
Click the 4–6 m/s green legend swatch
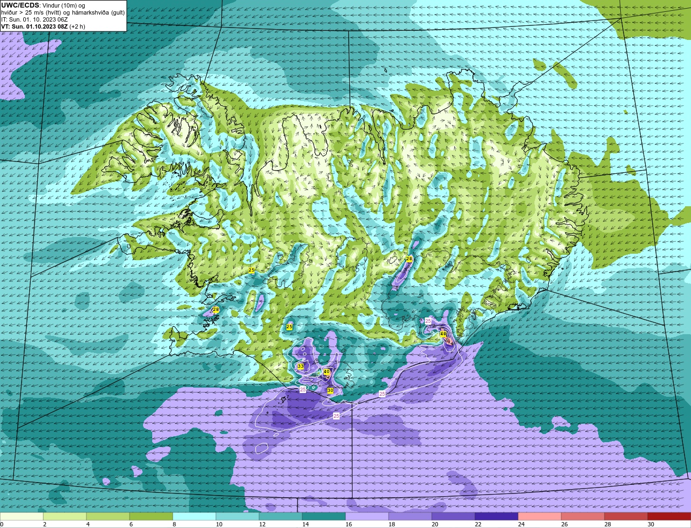click(x=108, y=517)
